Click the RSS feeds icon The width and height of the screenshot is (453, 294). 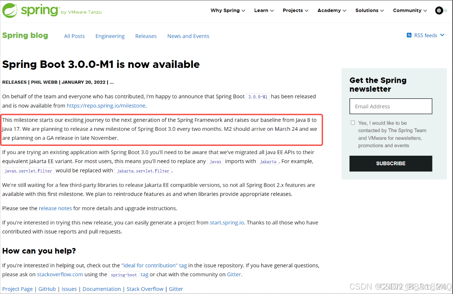[x=409, y=35]
